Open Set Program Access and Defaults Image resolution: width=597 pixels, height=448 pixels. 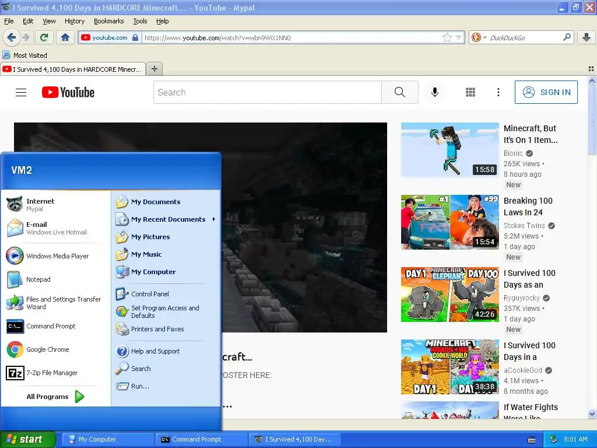[x=166, y=311]
